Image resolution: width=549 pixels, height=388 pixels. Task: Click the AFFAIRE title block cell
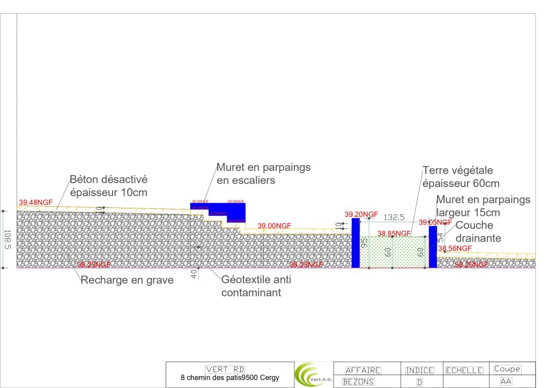point(363,370)
